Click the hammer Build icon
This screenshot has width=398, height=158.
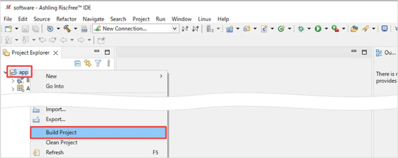tap(67, 29)
